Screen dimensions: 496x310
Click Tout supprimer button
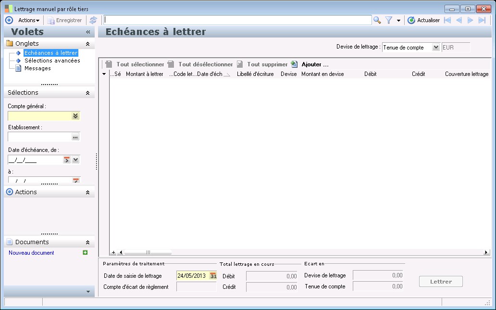pos(262,64)
